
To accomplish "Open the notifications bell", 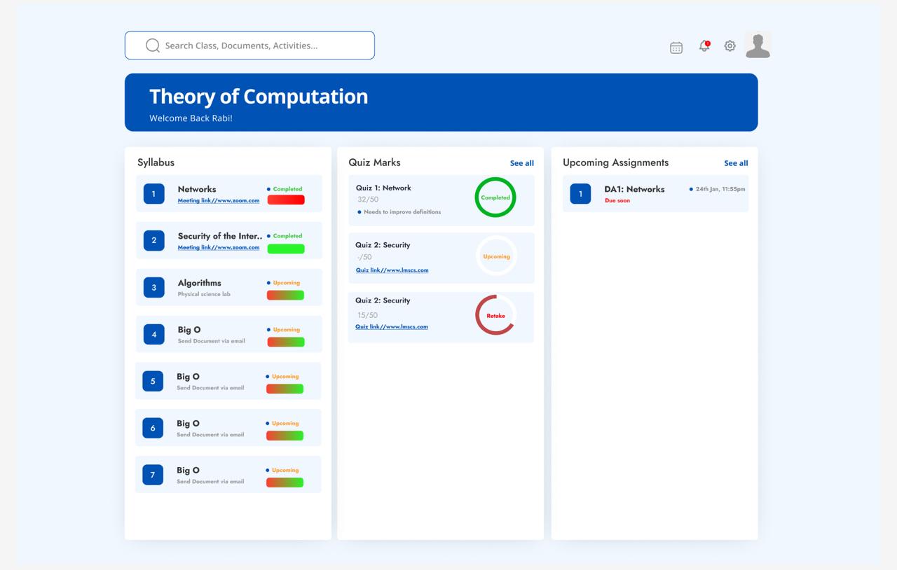I will pyautogui.click(x=704, y=46).
